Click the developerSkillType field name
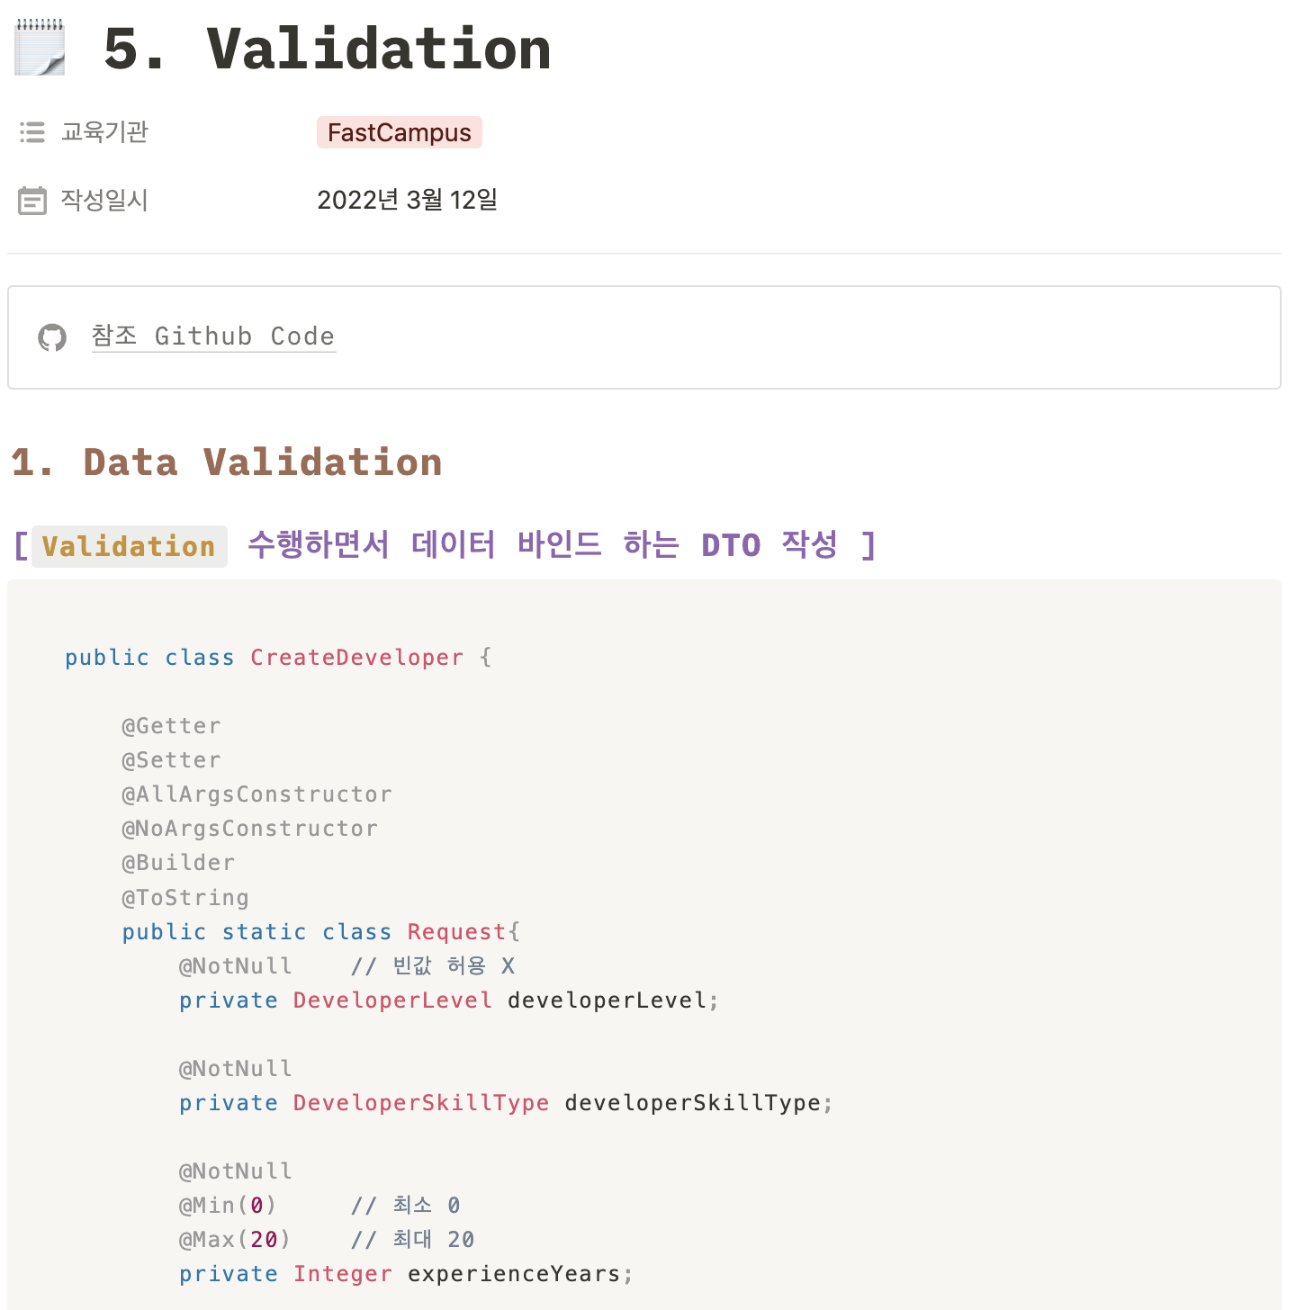 (693, 1103)
